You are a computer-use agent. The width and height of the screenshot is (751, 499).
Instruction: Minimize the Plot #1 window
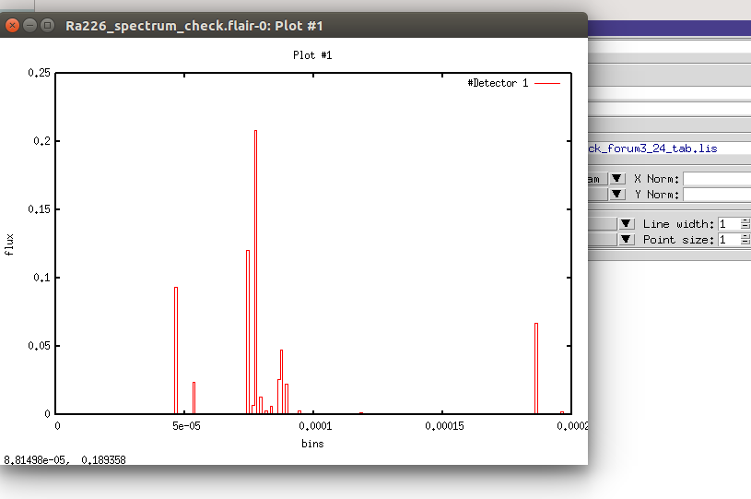pos(29,25)
